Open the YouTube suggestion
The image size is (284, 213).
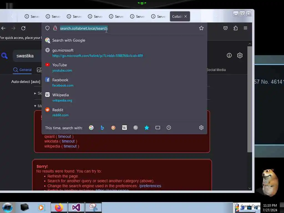coord(124,68)
